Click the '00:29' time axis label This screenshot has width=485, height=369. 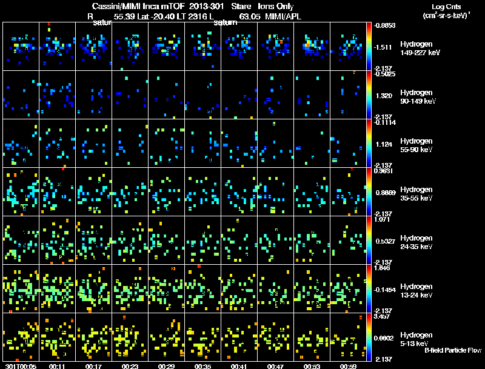(x=166, y=366)
